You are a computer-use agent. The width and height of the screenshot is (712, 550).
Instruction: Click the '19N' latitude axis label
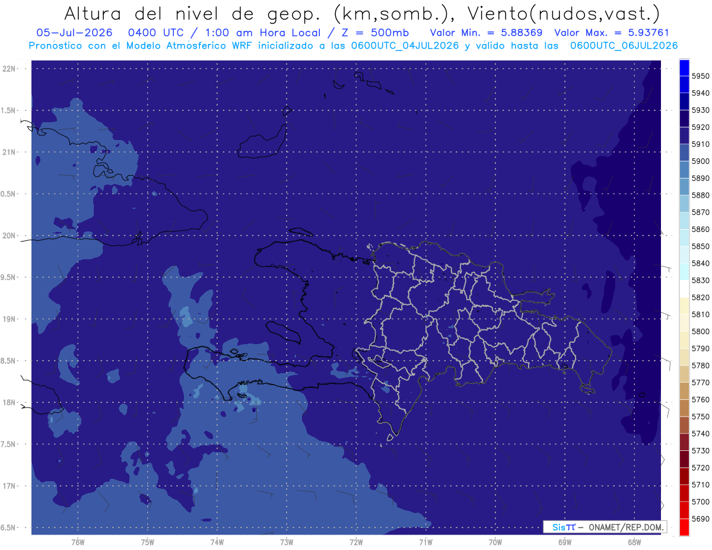coord(9,319)
